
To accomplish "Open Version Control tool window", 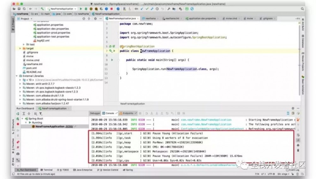I will [108, 170].
